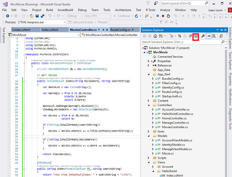Image resolution: width=232 pixels, height=177 pixels.
Task: Stop debugging with the red stop button
Action: pyautogui.click(x=163, y=16)
